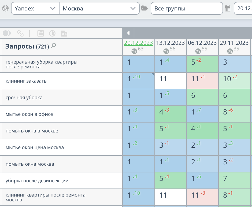Click percent icon under 13.12.2023

(x=166, y=51)
